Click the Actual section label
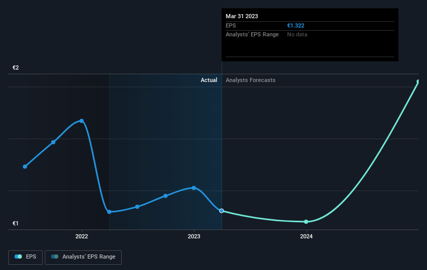This screenshot has width=427, height=270. [209, 80]
